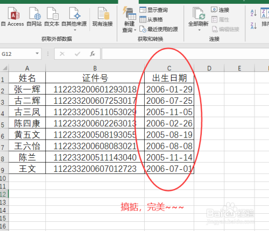Click 显示查询 (Show Queries)
This screenshot has height=231, width=269.
[153, 10]
